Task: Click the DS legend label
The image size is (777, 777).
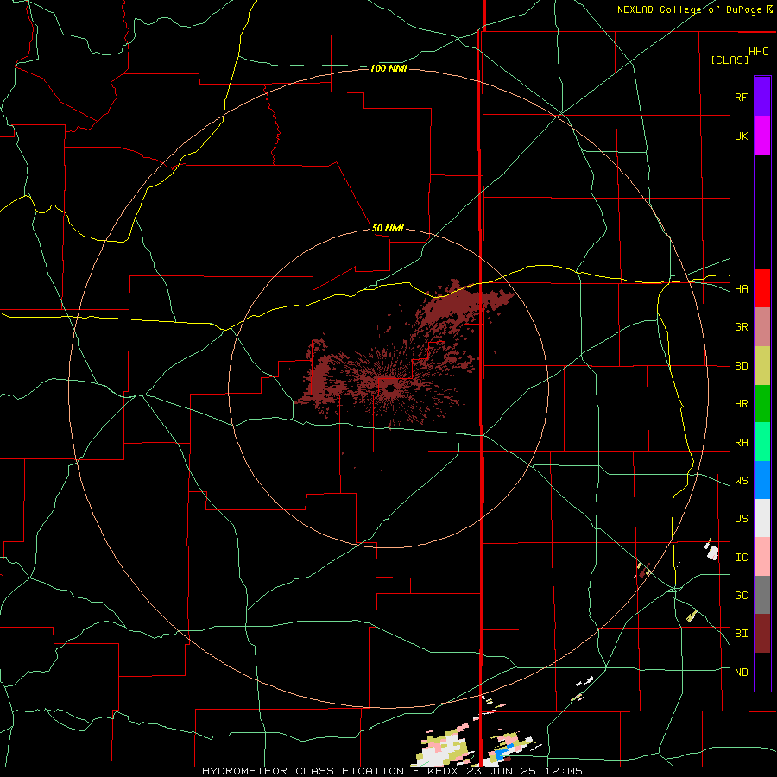Action: tap(741, 519)
